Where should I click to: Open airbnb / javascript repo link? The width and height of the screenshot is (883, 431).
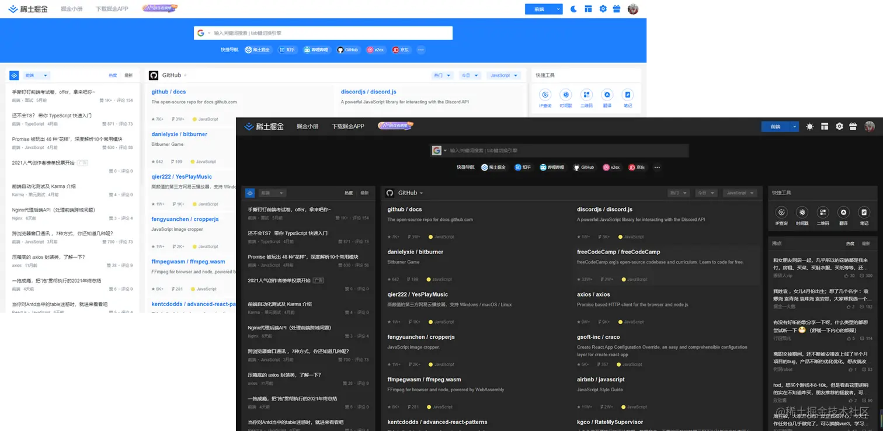602,380
